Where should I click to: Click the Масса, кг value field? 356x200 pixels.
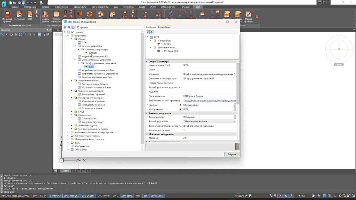click(x=209, y=138)
